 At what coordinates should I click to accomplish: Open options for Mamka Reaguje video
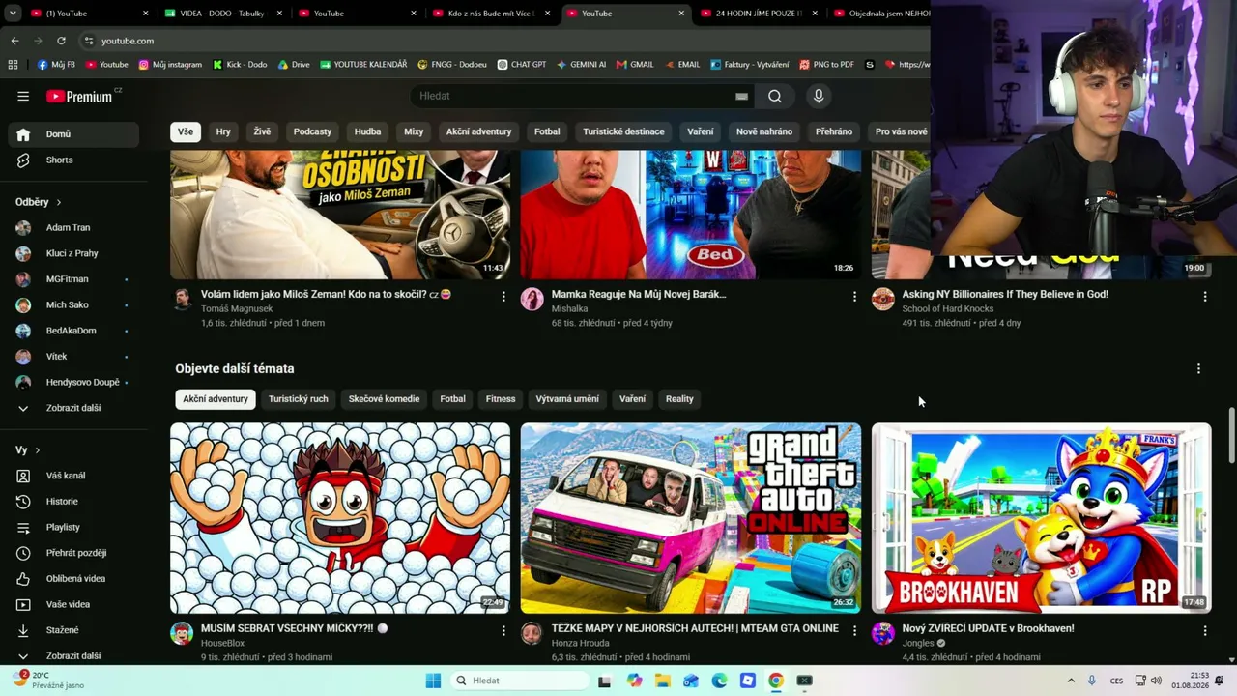click(854, 297)
